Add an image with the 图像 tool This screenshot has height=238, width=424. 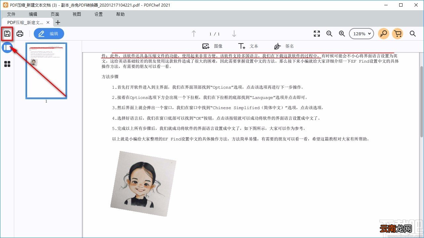(x=212, y=46)
